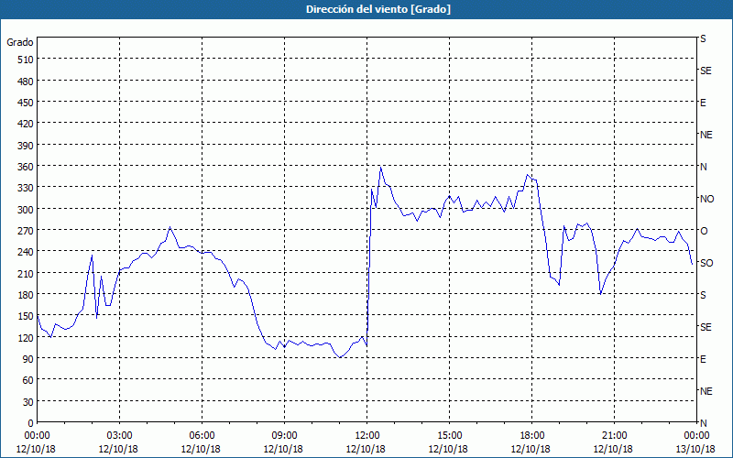
Task: Click the 12:00 time axis label
Action: coord(367,436)
